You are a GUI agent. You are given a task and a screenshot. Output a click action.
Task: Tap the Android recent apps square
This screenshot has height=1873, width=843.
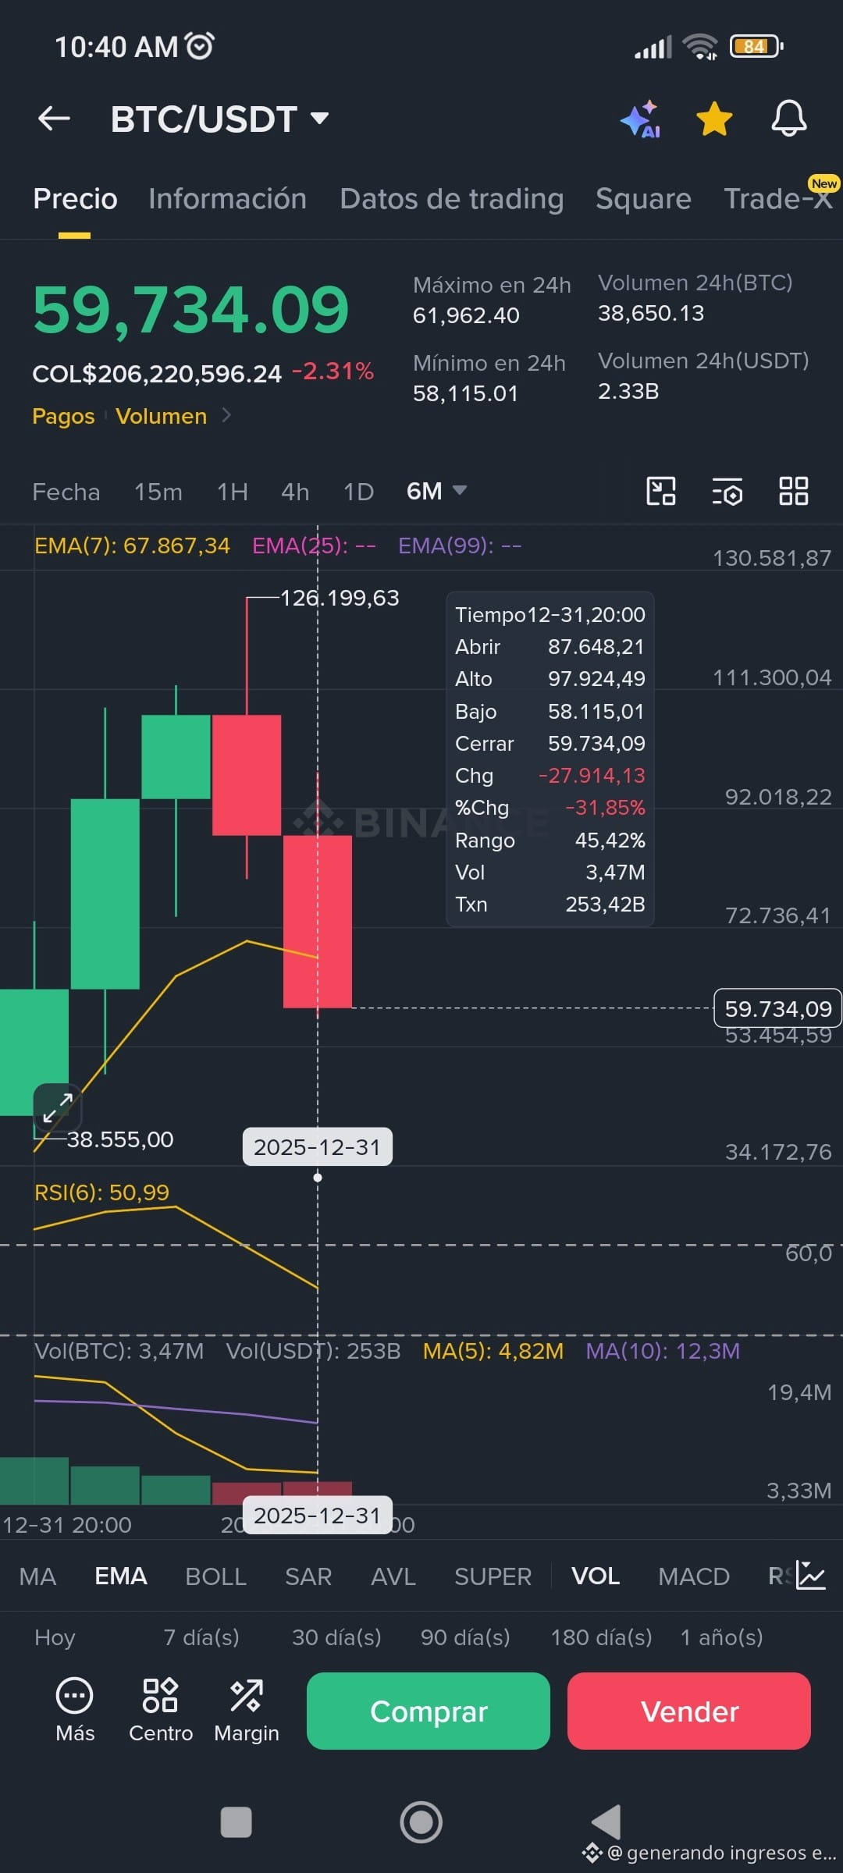pyautogui.click(x=236, y=1823)
